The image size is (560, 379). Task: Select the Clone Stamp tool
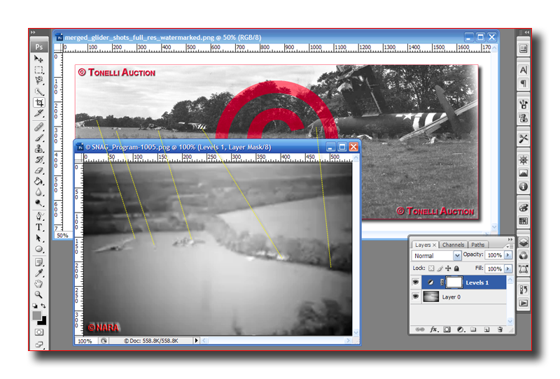pos(39,148)
